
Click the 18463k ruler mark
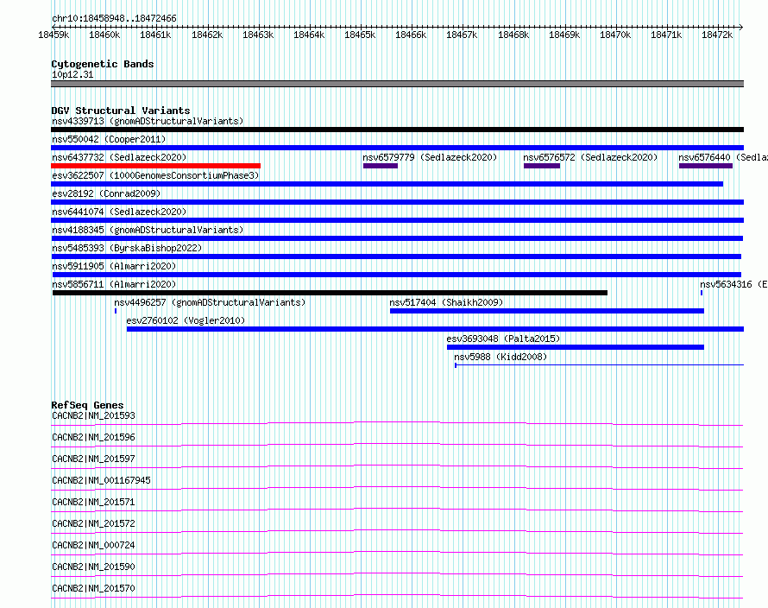pos(258,35)
